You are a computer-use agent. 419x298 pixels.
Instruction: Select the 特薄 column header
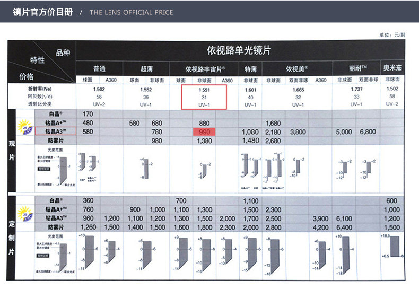pyautogui.click(x=250, y=69)
